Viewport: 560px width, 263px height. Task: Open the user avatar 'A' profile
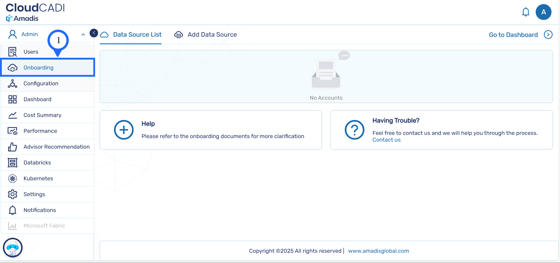[x=543, y=12]
